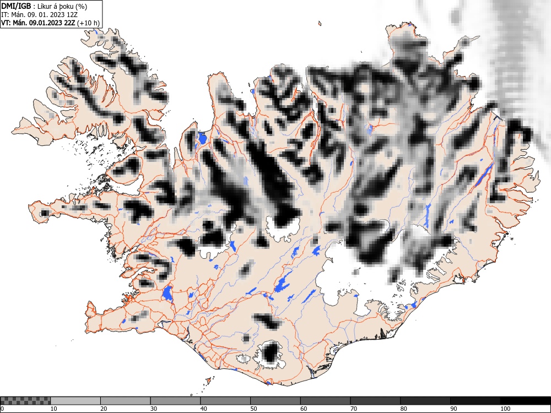Click the legend label '90'
551x413 pixels.
pyautogui.click(x=453, y=409)
